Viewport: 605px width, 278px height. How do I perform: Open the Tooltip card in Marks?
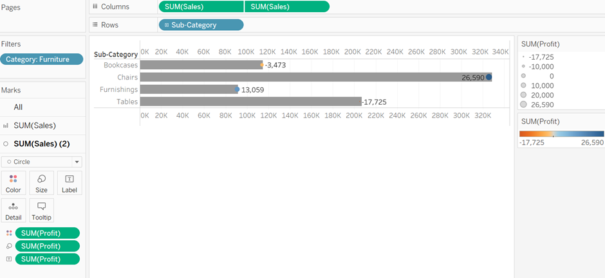[x=41, y=210]
